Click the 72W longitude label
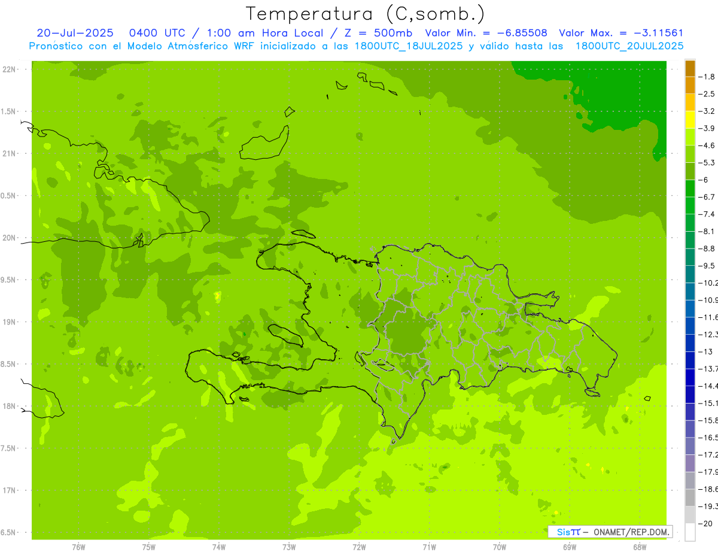This screenshot has width=718, height=555. pos(359,547)
